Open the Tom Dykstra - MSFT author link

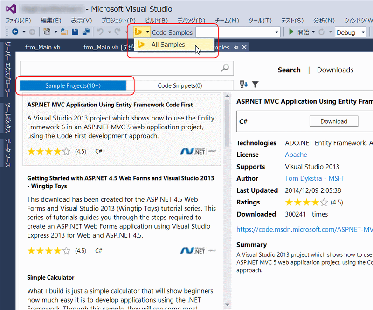(x=314, y=178)
